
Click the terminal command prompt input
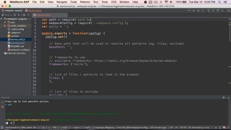coord(14,123)
